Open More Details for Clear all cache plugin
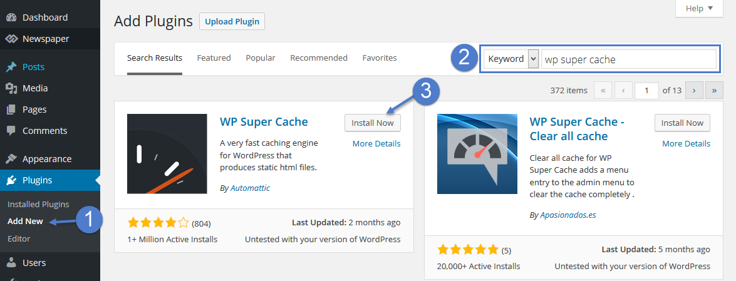736x281 pixels. click(687, 143)
